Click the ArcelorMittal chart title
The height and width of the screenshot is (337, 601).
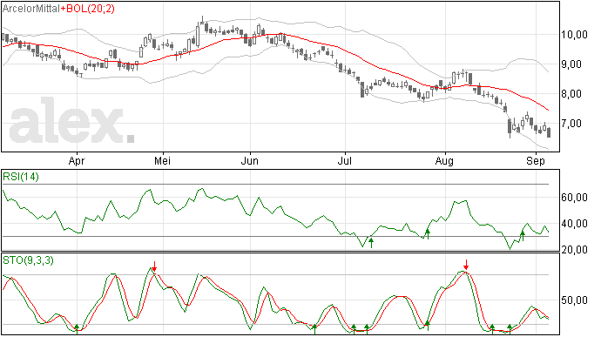[31, 9]
